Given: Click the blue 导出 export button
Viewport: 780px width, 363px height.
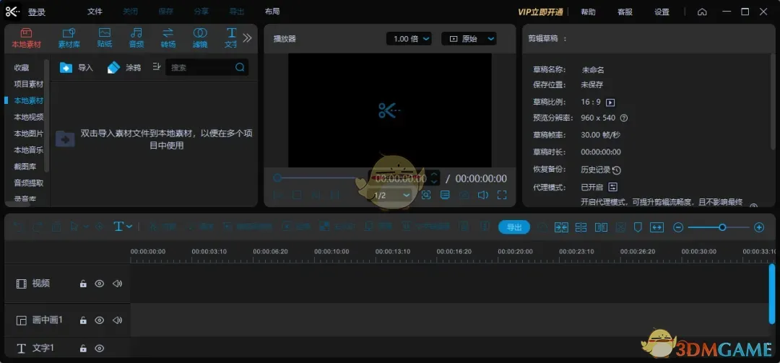Looking at the screenshot, I should (514, 227).
